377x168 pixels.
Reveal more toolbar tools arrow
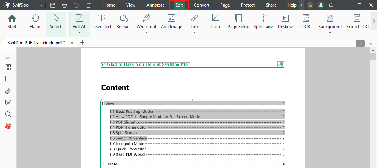tap(374, 20)
